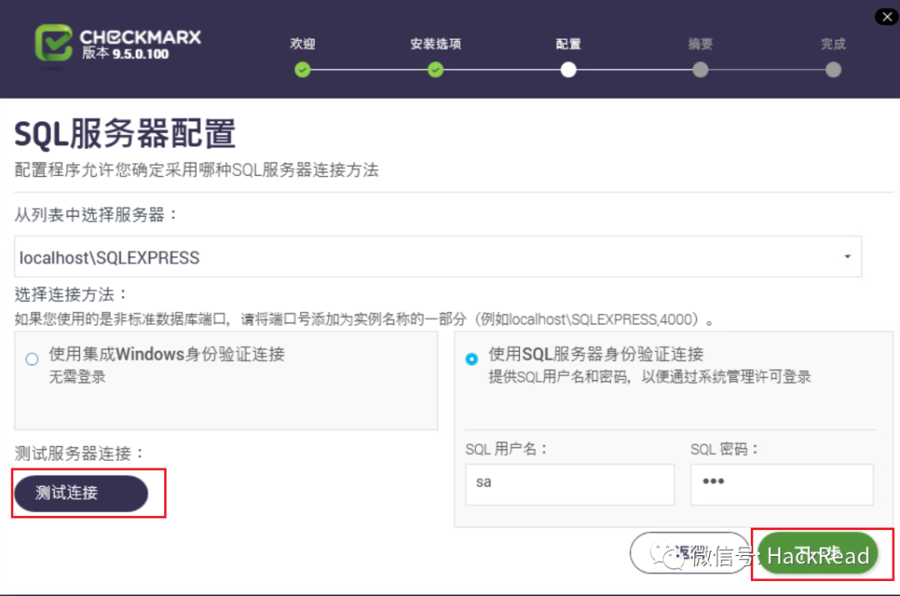Click the green 下一步 next button

818,554
